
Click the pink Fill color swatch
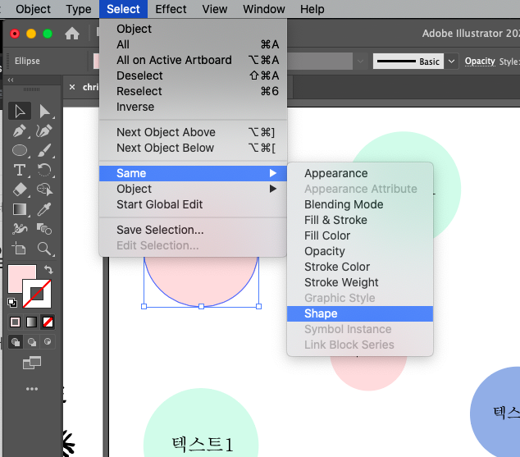(x=16, y=273)
